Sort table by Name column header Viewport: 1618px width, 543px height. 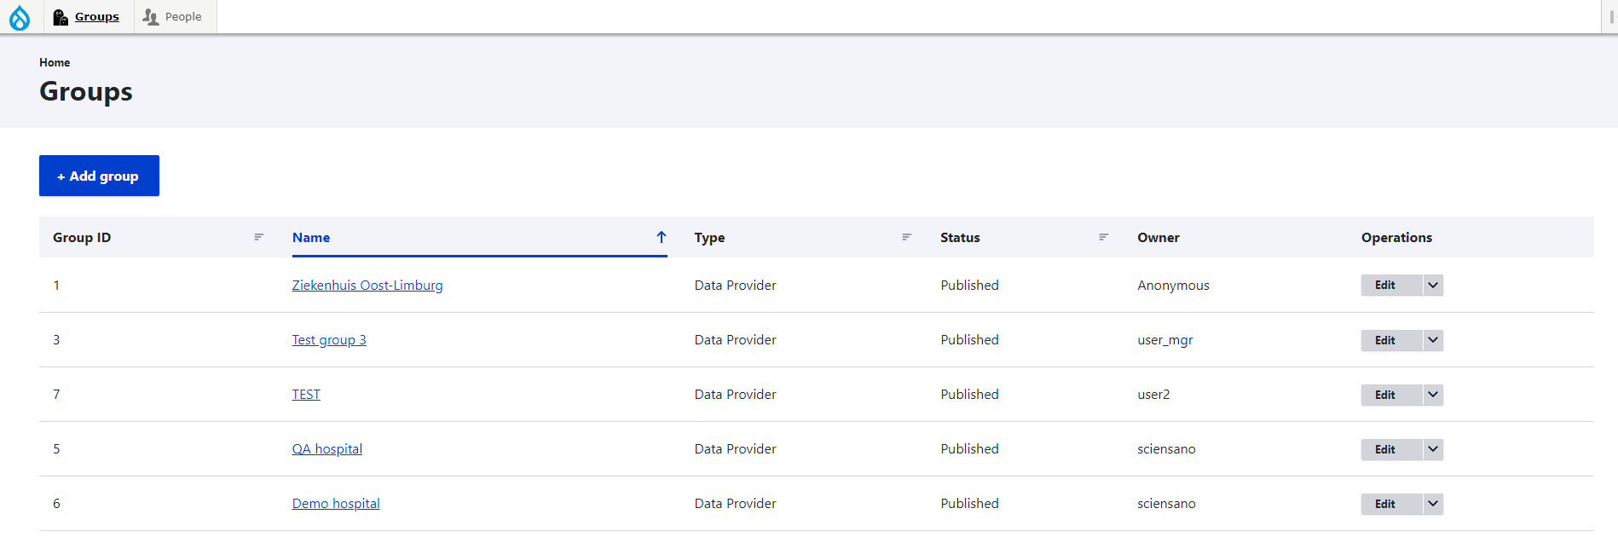click(311, 238)
